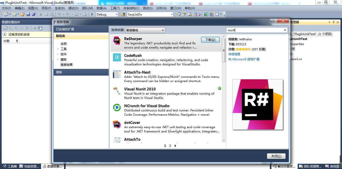Image resolution: width=342 pixels, height=169 pixels.
Task: Click the ReSharper star rating
Action: coord(243,49)
